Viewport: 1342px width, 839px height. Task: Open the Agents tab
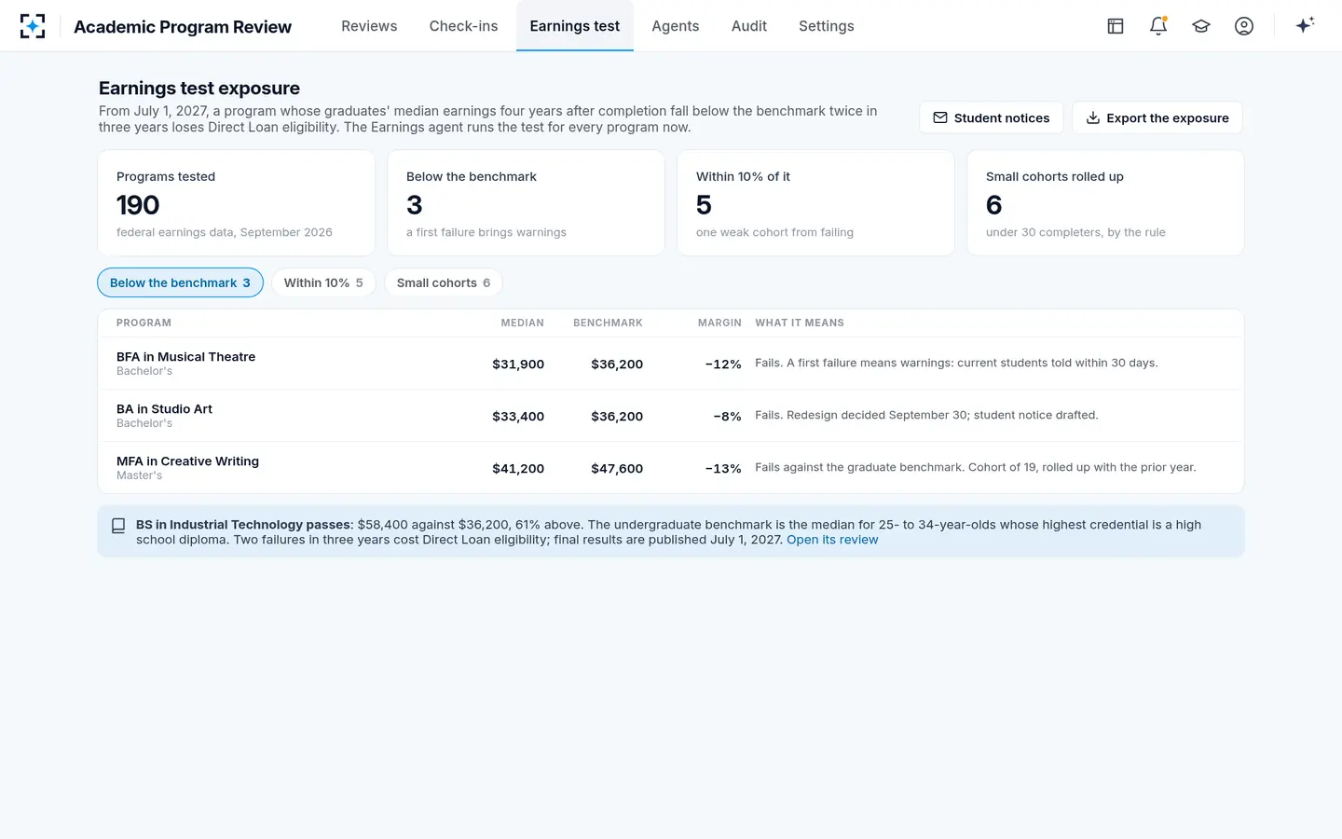click(676, 26)
